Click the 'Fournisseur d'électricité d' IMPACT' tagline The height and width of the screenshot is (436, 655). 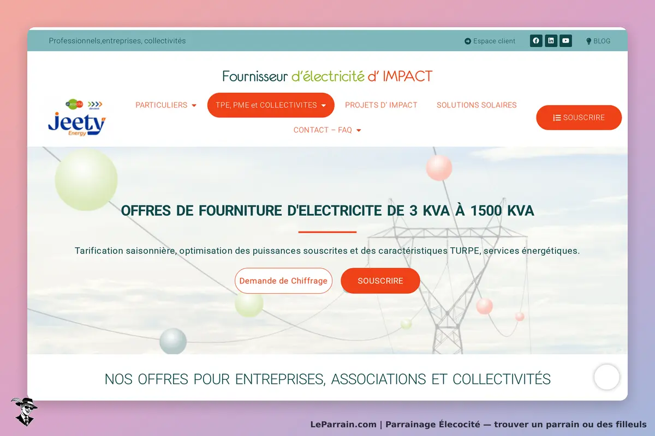(327, 76)
